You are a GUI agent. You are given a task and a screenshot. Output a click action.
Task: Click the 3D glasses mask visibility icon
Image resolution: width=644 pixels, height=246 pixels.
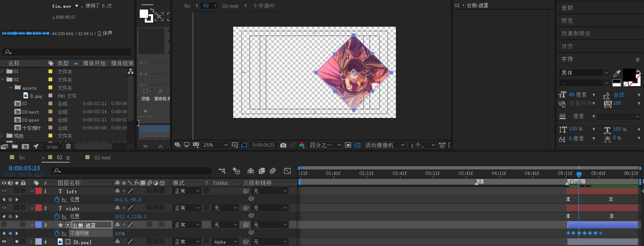tap(196, 145)
